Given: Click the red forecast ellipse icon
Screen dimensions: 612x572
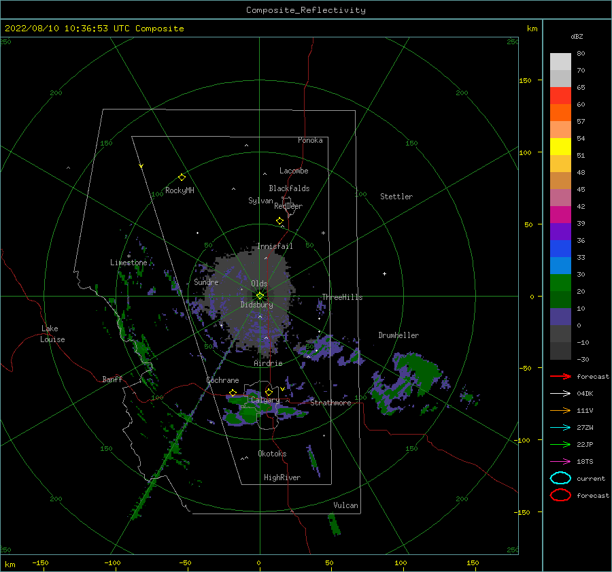Looking at the screenshot, I should tap(560, 495).
